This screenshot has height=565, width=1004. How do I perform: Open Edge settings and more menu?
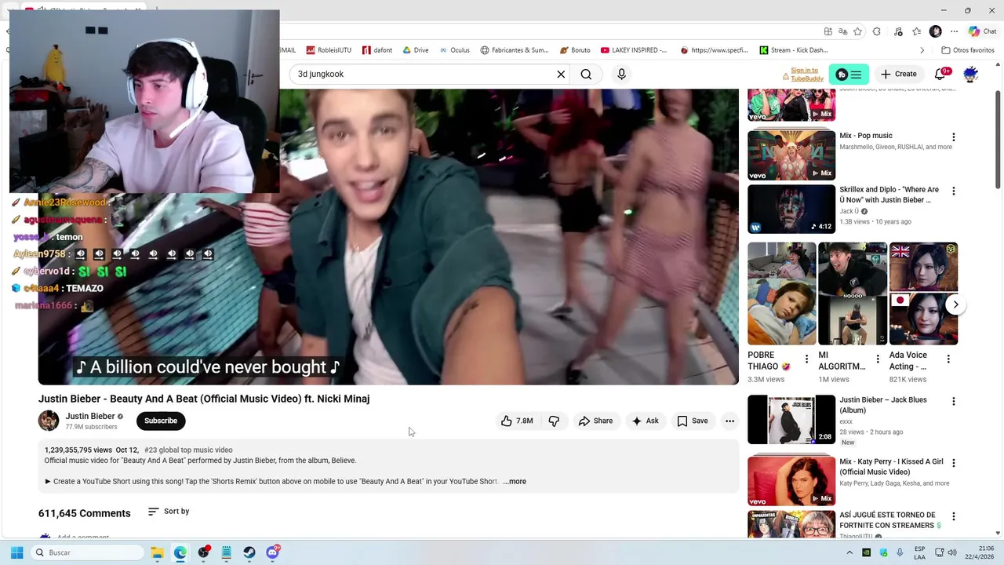(954, 31)
